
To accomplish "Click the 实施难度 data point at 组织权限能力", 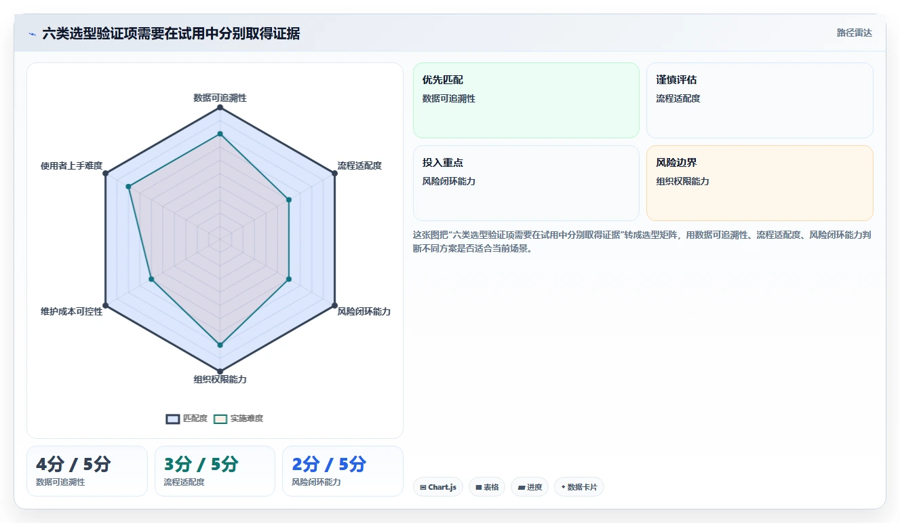I will (x=220, y=345).
